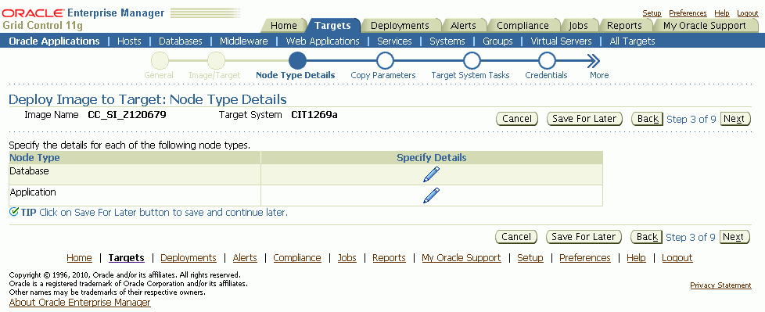Open Databases in the targets subnav
The image size is (765, 312).
pos(181,41)
